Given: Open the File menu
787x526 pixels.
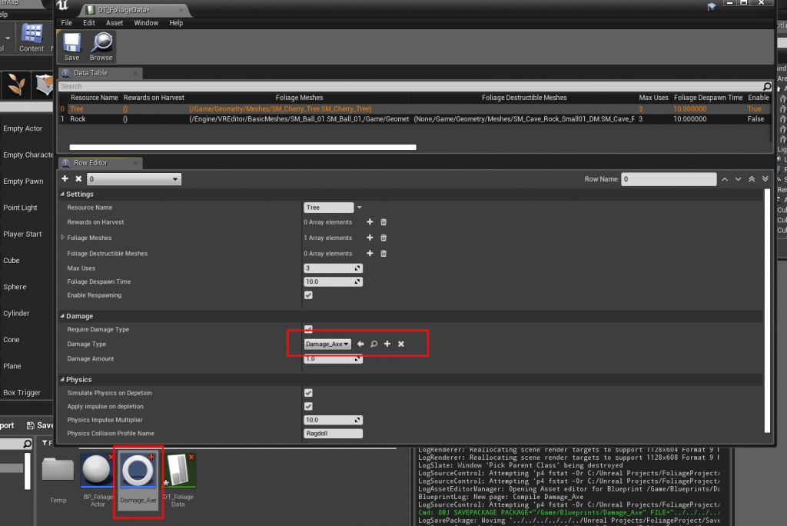Looking at the screenshot, I should (66, 23).
